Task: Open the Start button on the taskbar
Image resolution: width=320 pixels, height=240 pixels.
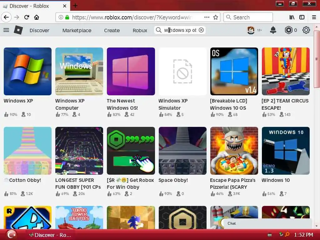Action: (x=12, y=234)
